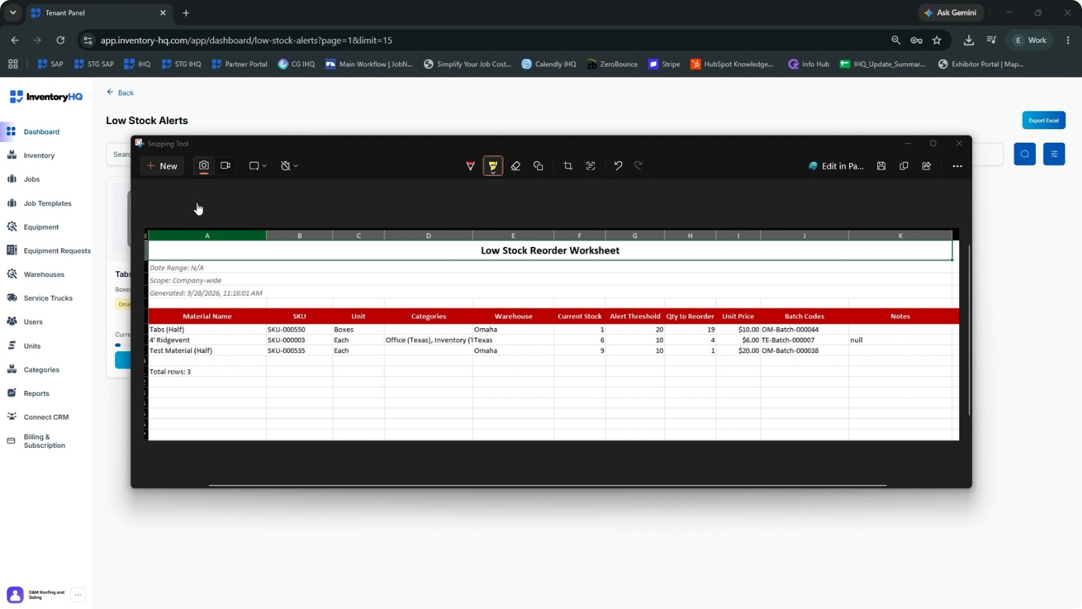Click the browser address bar URL
Image resolution: width=1082 pixels, height=609 pixels.
click(x=246, y=40)
